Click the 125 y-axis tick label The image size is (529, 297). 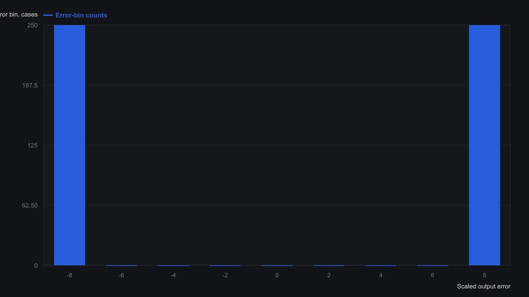pos(32,146)
